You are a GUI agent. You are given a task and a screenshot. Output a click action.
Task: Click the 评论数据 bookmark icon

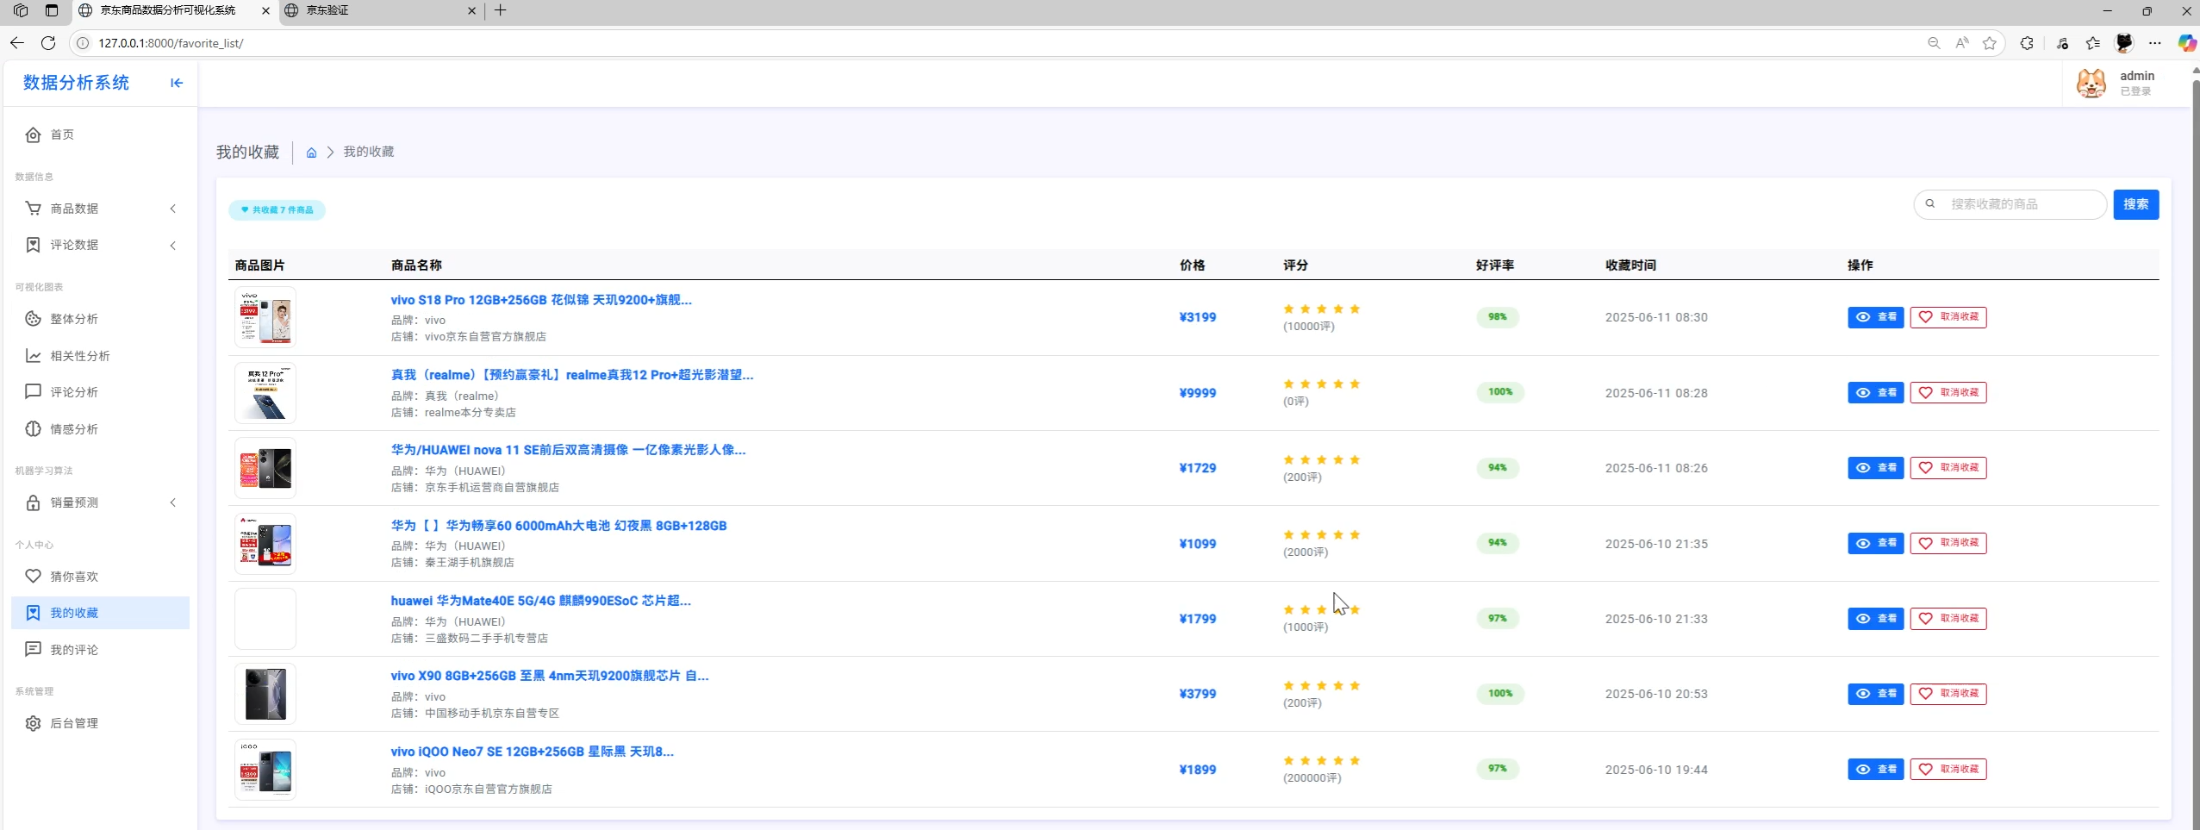coord(33,245)
